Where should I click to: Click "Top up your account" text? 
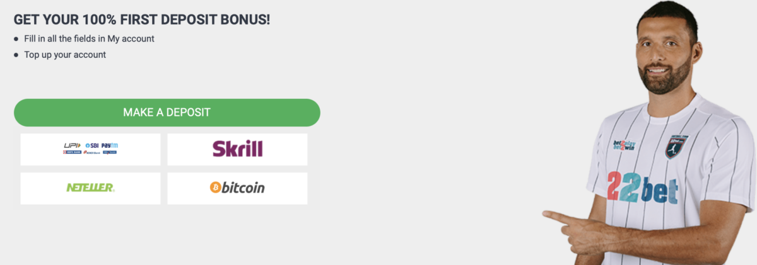coord(65,55)
